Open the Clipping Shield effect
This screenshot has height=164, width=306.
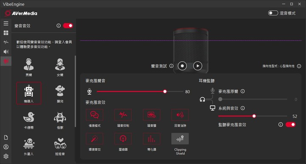pyautogui.click(x=180, y=139)
